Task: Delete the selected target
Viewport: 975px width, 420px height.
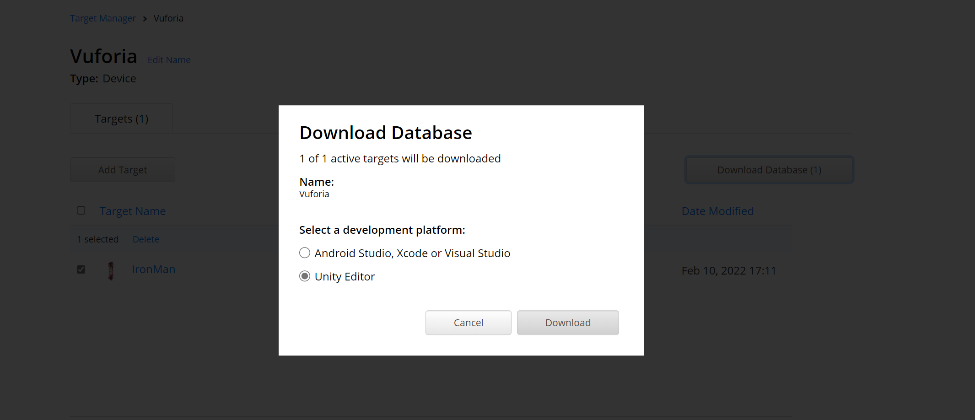Action: 145,239
